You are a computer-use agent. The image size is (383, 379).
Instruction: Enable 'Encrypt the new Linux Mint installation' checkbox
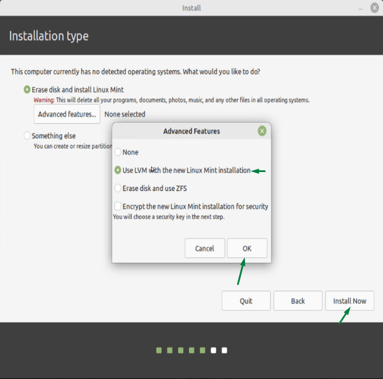(x=118, y=206)
